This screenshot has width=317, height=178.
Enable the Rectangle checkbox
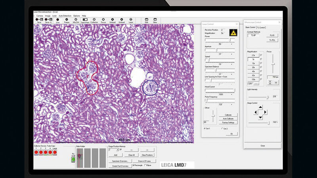tap(133, 165)
